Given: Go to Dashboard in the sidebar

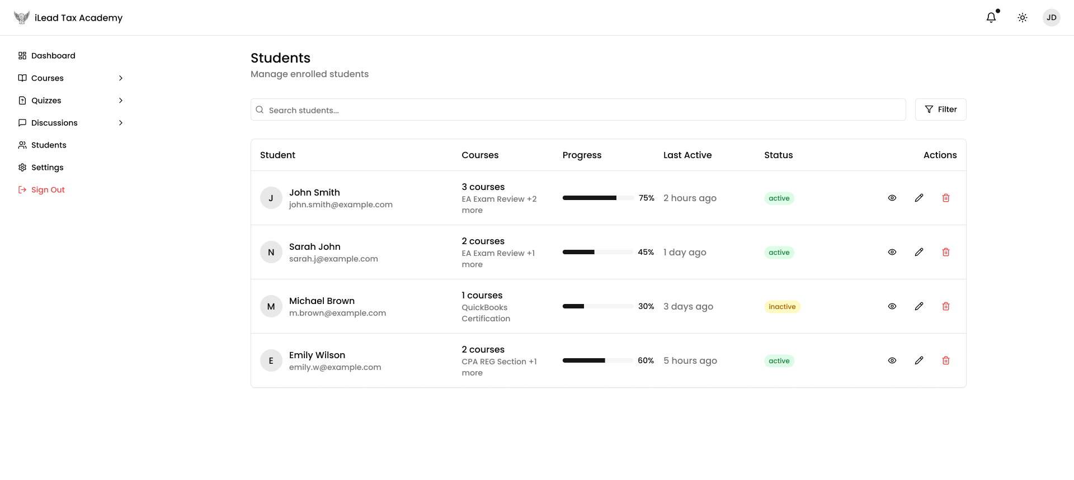Looking at the screenshot, I should [x=53, y=56].
